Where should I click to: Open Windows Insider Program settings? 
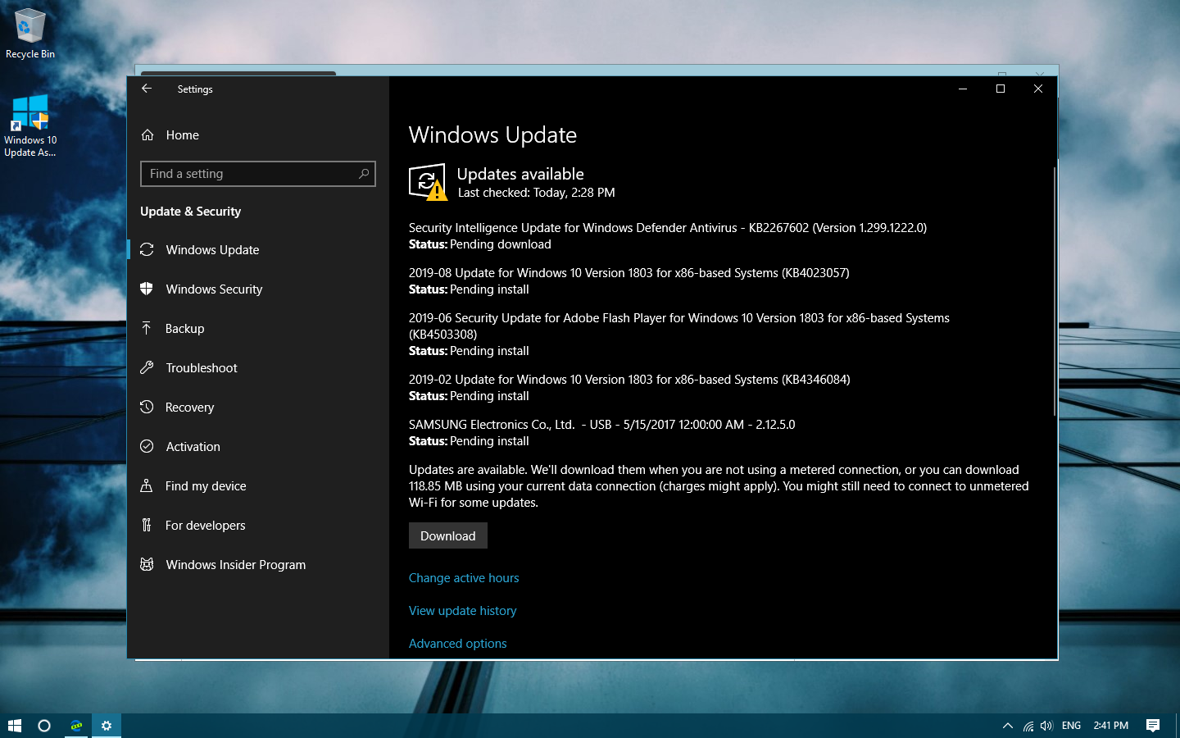click(x=258, y=564)
